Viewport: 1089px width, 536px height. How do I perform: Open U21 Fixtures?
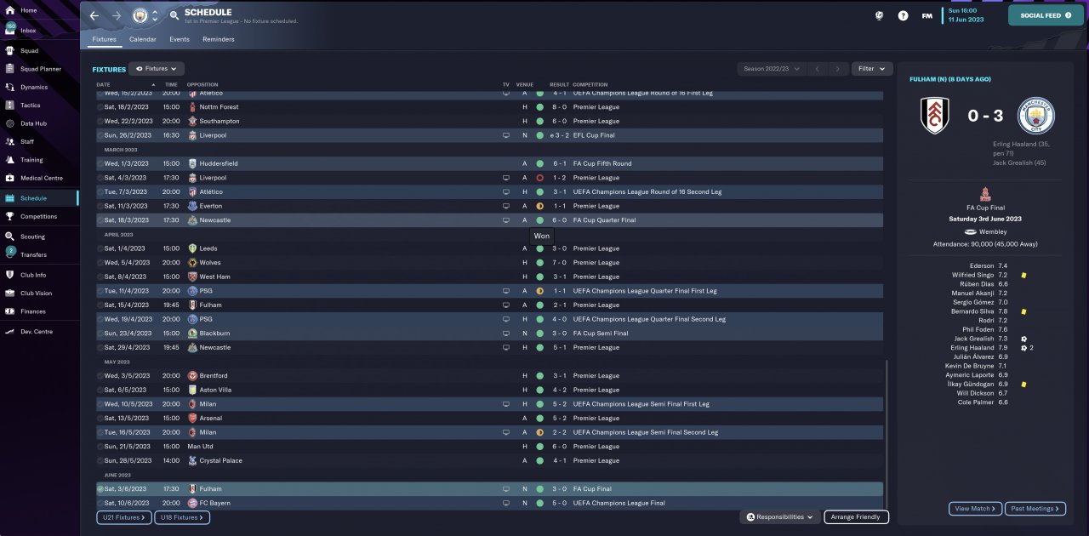124,517
